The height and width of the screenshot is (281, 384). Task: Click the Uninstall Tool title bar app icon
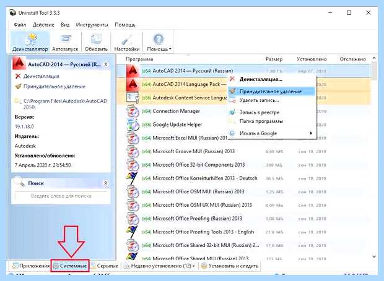point(13,13)
